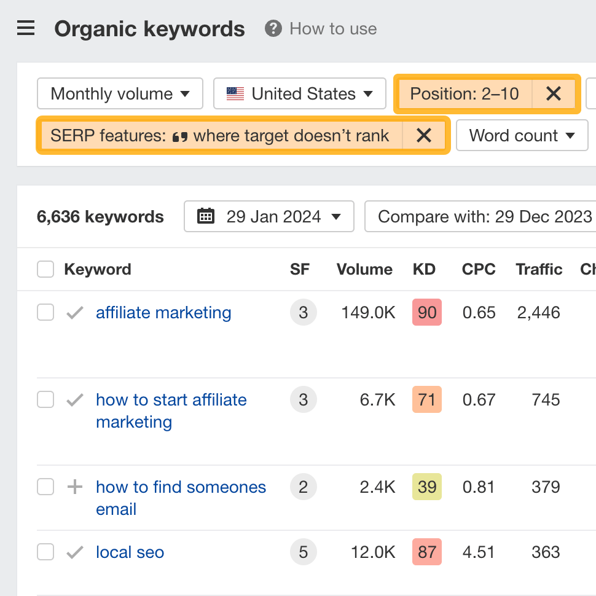Check the checkbox for "local seo"
This screenshot has height=596, width=596.
pos(45,552)
